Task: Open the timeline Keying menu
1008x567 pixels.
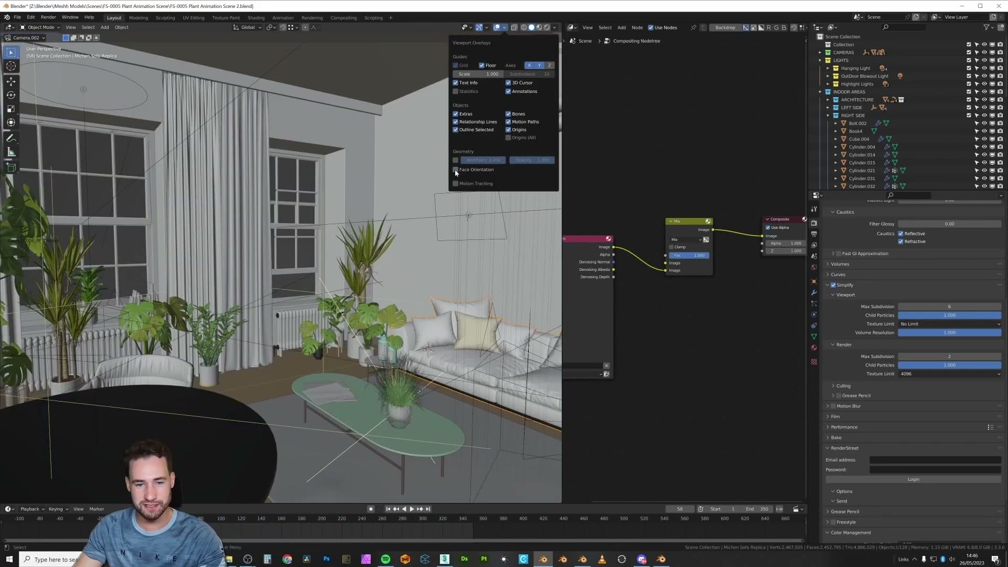Action: pos(58,509)
